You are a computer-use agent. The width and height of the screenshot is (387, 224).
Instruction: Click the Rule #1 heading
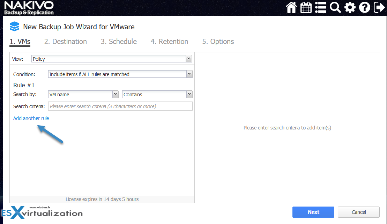click(24, 85)
